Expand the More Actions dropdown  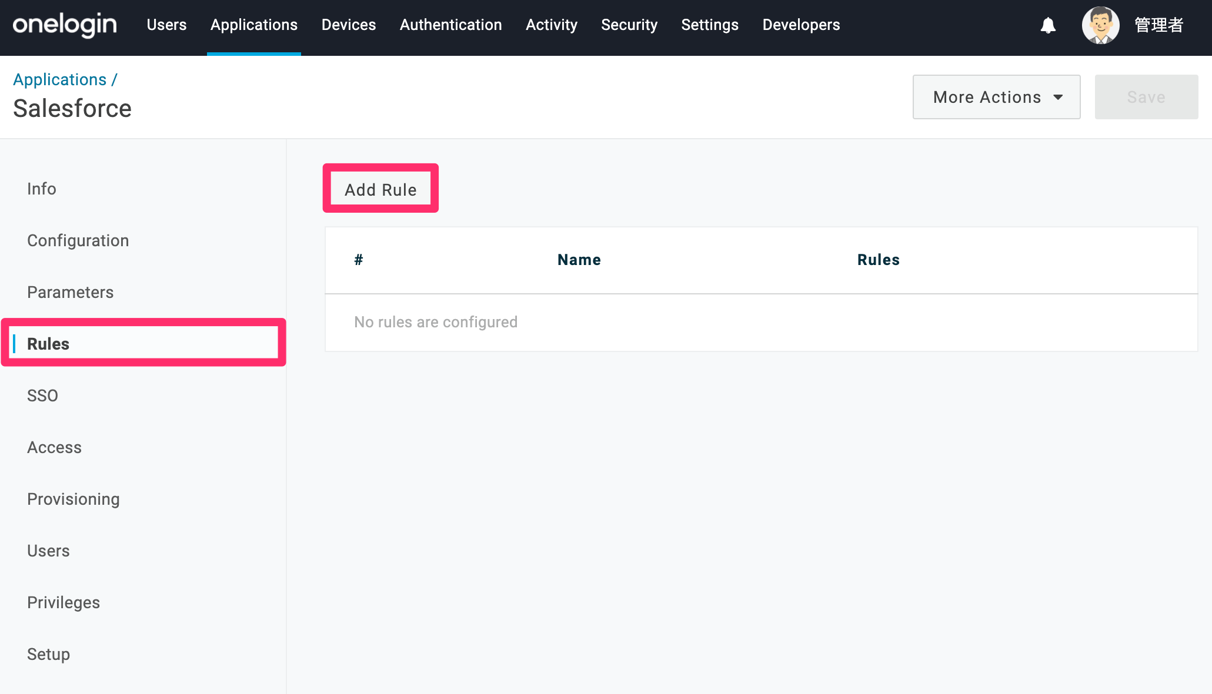coord(996,97)
